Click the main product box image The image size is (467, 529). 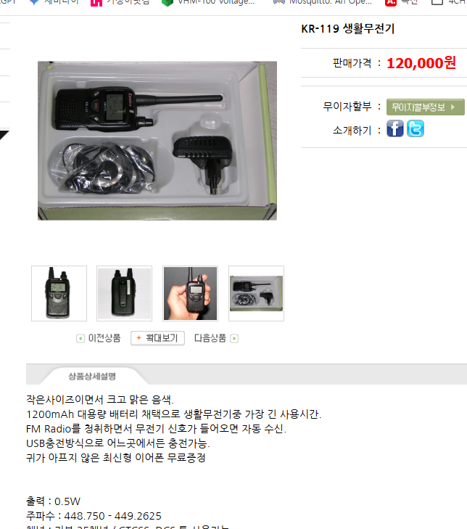(x=157, y=141)
